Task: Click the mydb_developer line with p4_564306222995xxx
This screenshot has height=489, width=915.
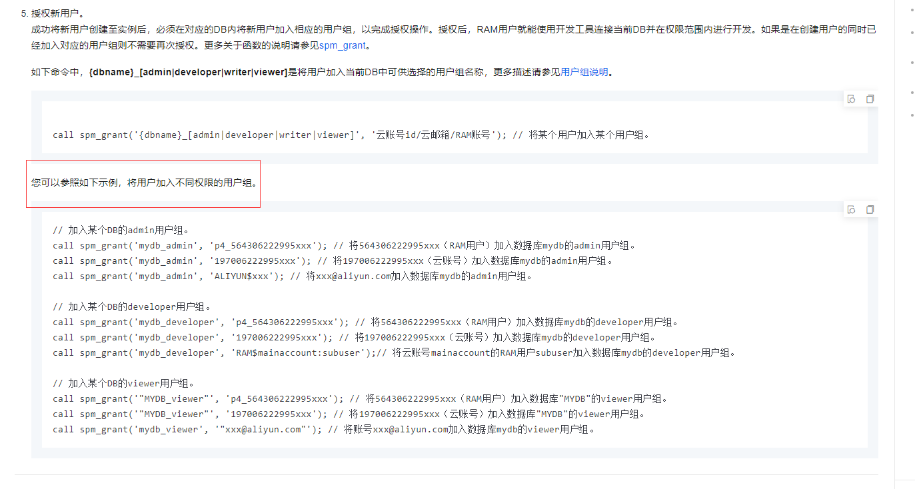Action: point(367,322)
